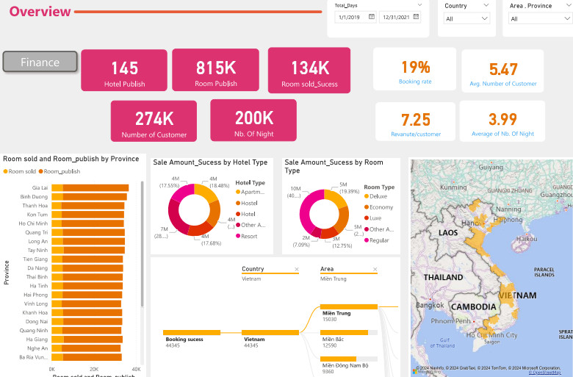Click the Gia Lai province bar
This screenshot has width=573, height=377.
pos(90,188)
